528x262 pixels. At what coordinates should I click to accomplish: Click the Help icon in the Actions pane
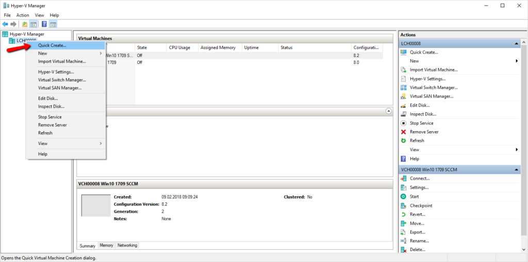click(403, 159)
